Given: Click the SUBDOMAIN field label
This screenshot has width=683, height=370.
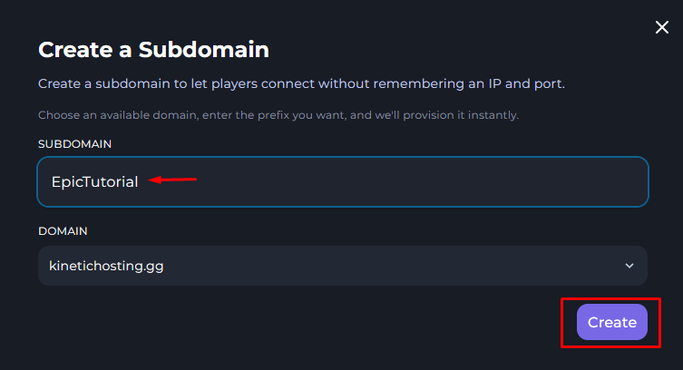Looking at the screenshot, I should pyautogui.click(x=74, y=144).
